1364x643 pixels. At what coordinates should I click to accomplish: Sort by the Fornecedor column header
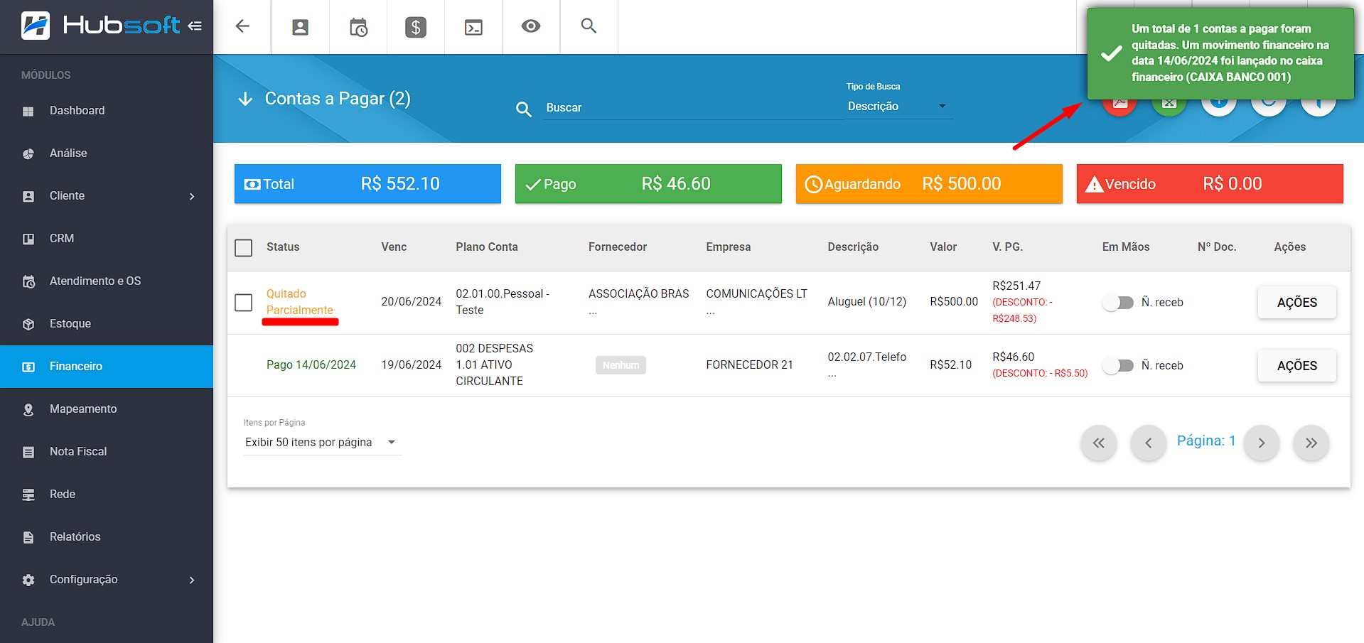click(618, 247)
